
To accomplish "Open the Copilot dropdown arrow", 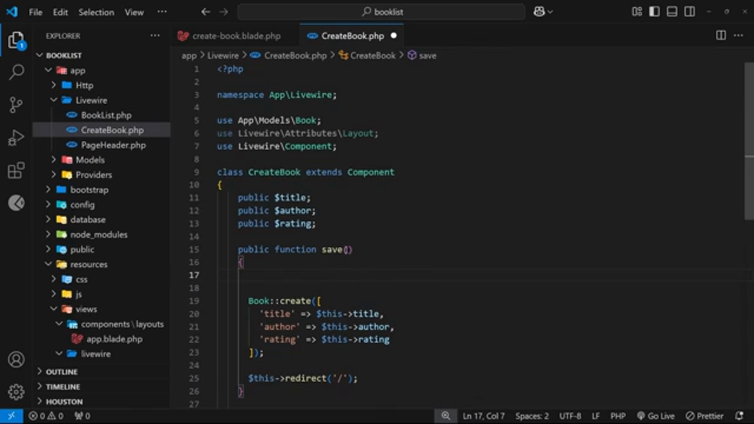I will [550, 12].
